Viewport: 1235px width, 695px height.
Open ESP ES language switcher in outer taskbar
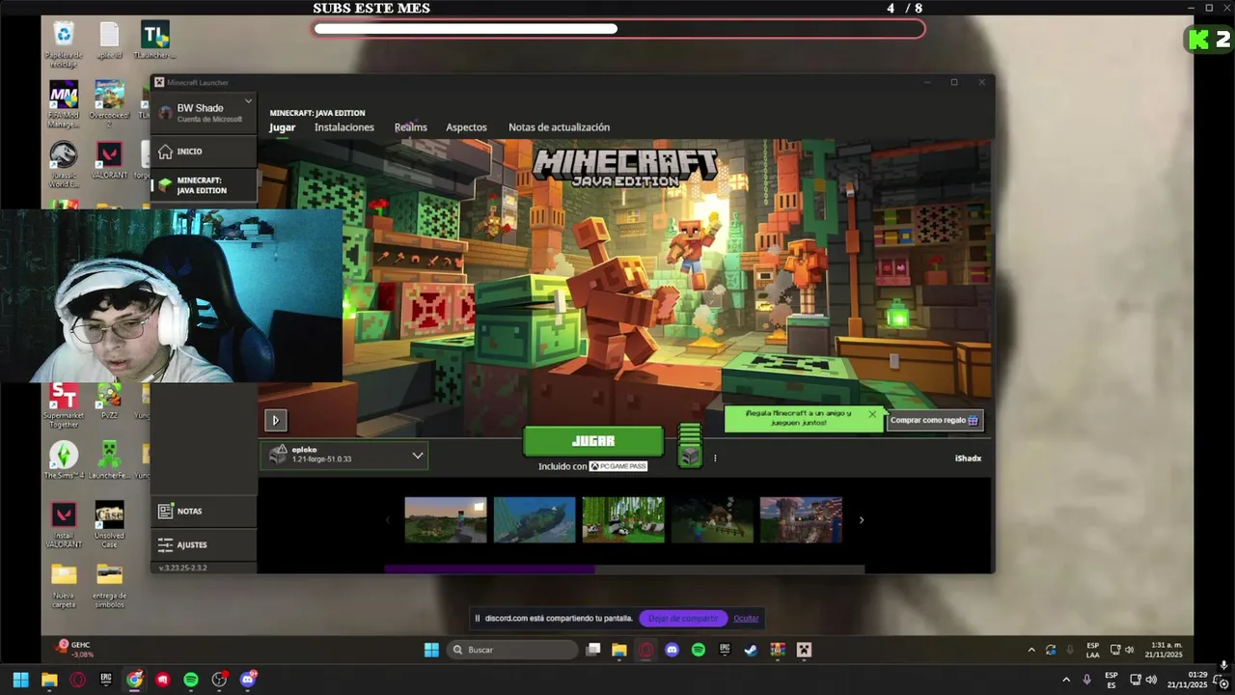tap(1111, 680)
